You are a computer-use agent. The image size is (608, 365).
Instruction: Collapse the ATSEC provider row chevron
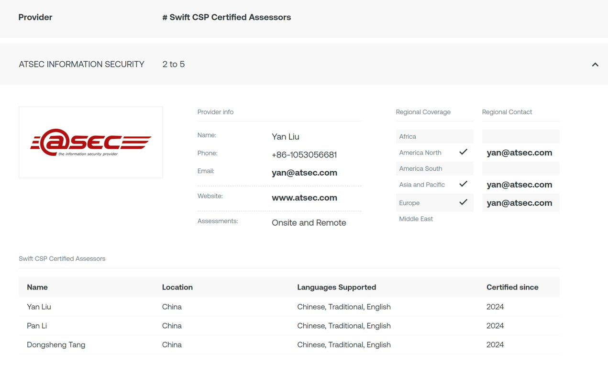pos(595,65)
